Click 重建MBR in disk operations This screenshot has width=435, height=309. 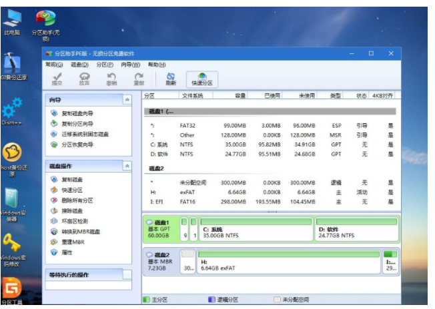coord(73,242)
